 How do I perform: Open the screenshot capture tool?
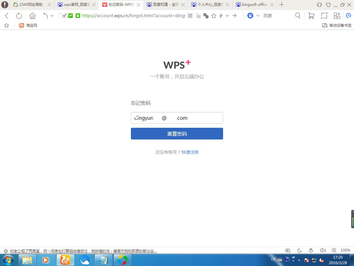[x=324, y=15]
